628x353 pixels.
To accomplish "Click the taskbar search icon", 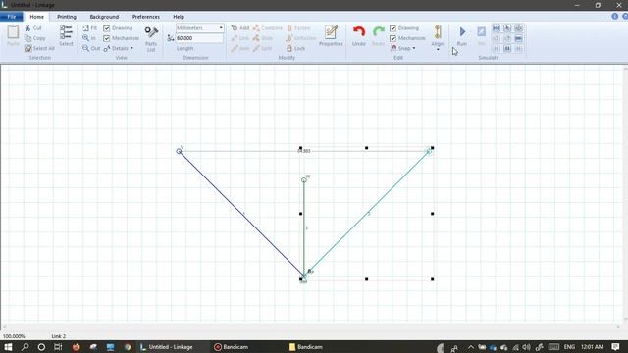I will 25,347.
